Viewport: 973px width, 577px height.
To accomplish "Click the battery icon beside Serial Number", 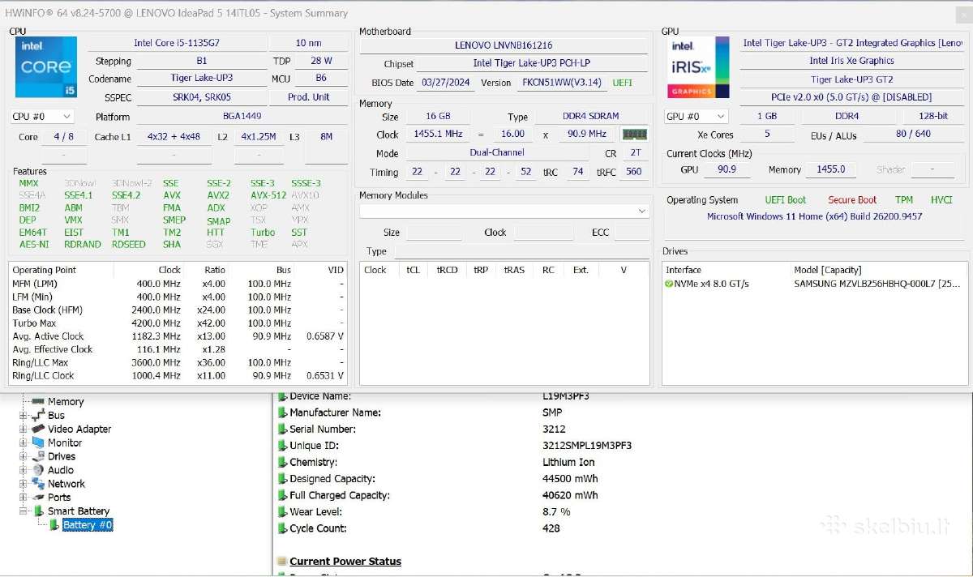I will (x=282, y=430).
